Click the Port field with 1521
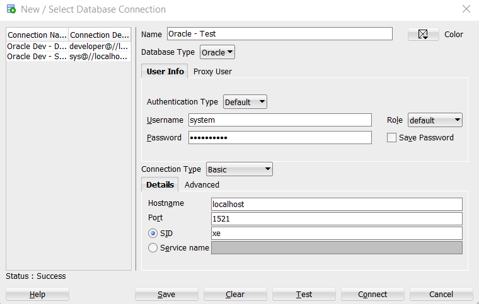Viewport: 479px width, 304px height. 337,218
